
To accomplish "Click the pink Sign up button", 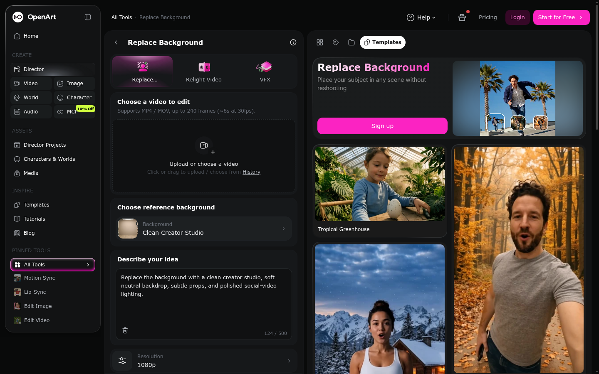I will (x=382, y=126).
